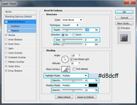Click the layer style preview thumbnail
Viewport: 137px width, 105px height.
[124, 38]
